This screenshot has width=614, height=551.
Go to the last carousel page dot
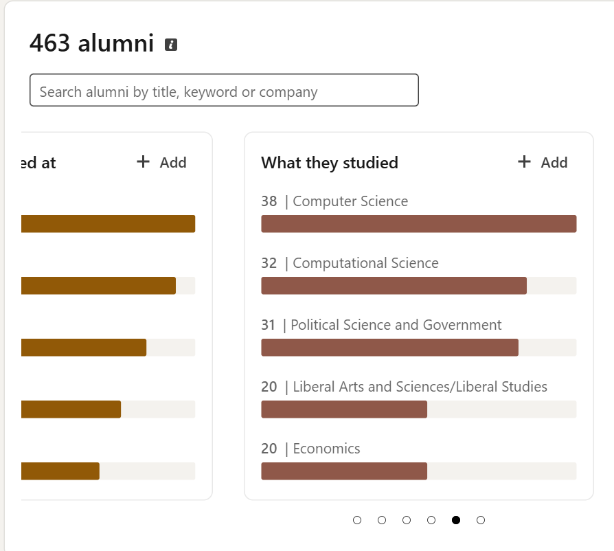pyautogui.click(x=481, y=520)
